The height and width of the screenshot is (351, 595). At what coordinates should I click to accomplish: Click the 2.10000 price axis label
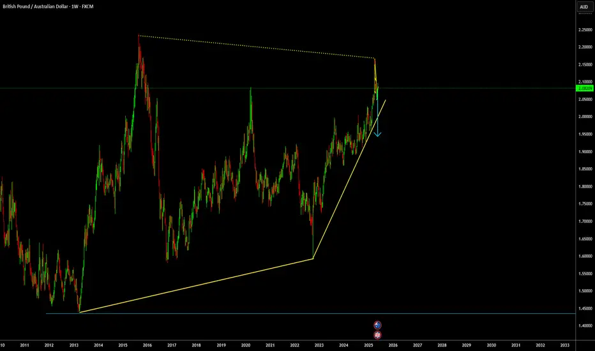[585, 82]
